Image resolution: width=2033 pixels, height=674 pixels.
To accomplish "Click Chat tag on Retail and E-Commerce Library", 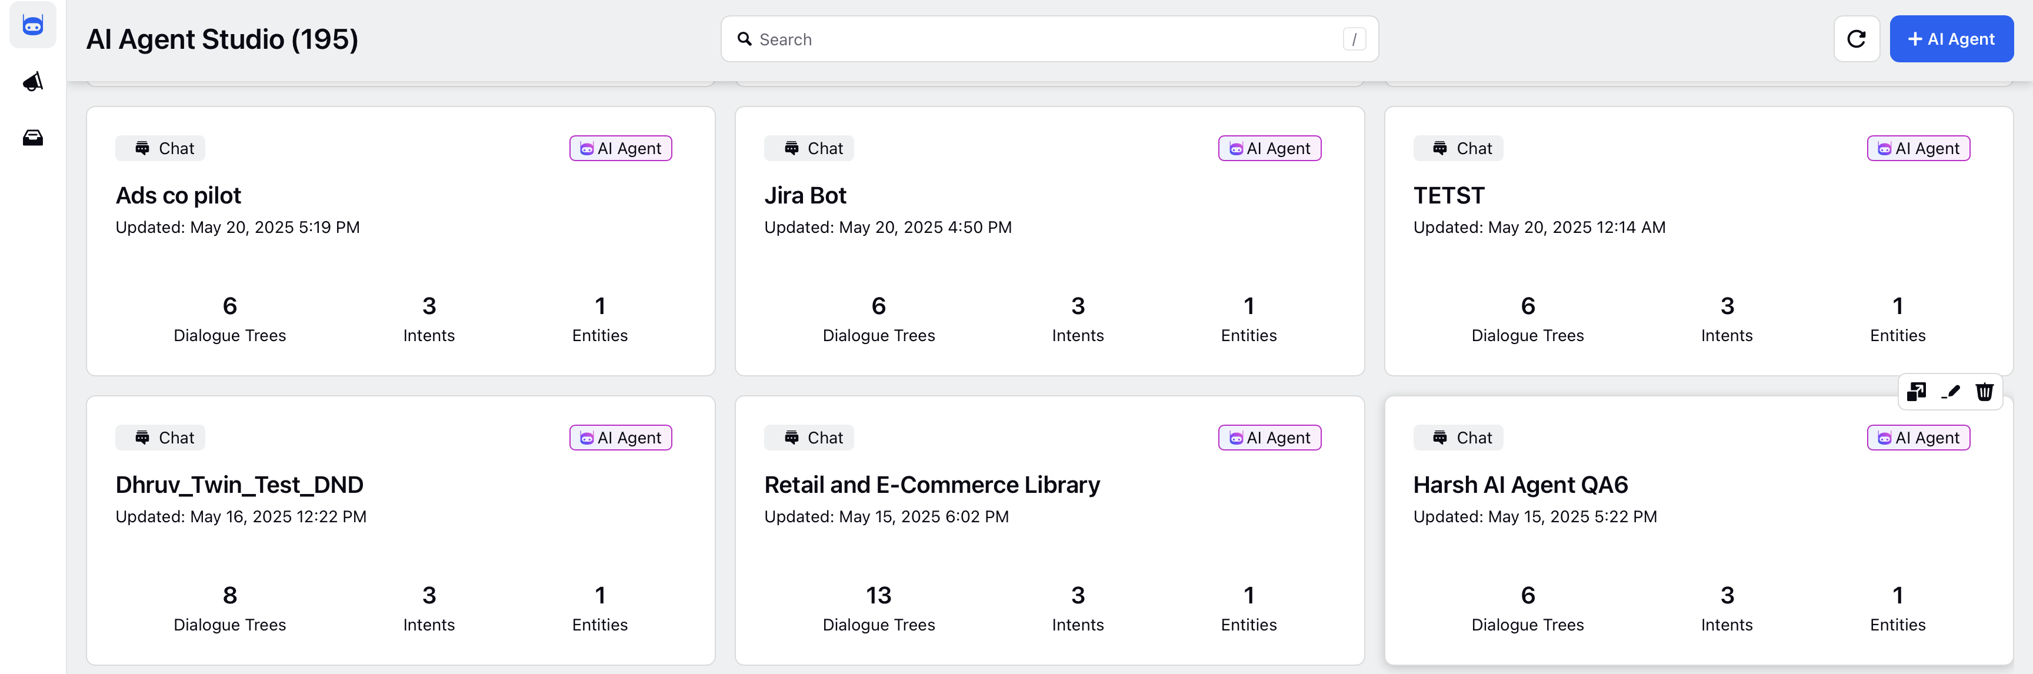I will (809, 438).
